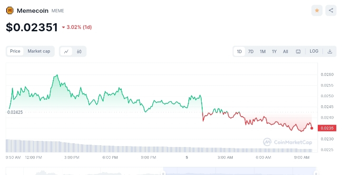Image resolution: width=342 pixels, height=175 pixels.
Task: Open the calendar date range picker
Action: click(298, 52)
